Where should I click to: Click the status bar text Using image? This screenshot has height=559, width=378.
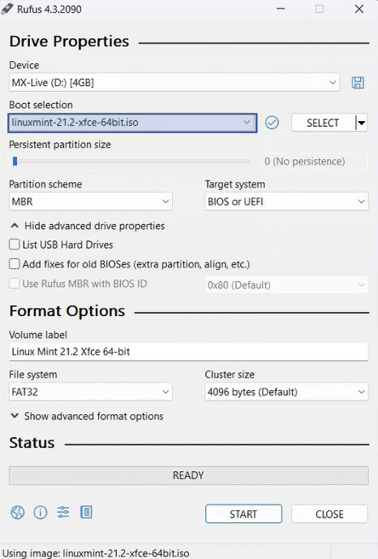(x=96, y=553)
